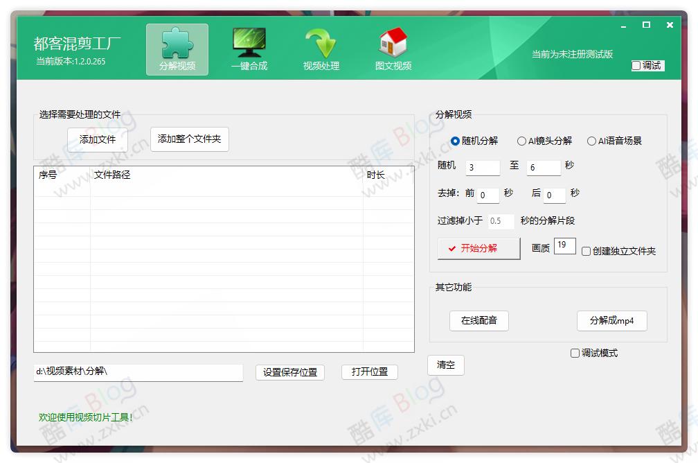Click the 添加文件 button

point(97,139)
